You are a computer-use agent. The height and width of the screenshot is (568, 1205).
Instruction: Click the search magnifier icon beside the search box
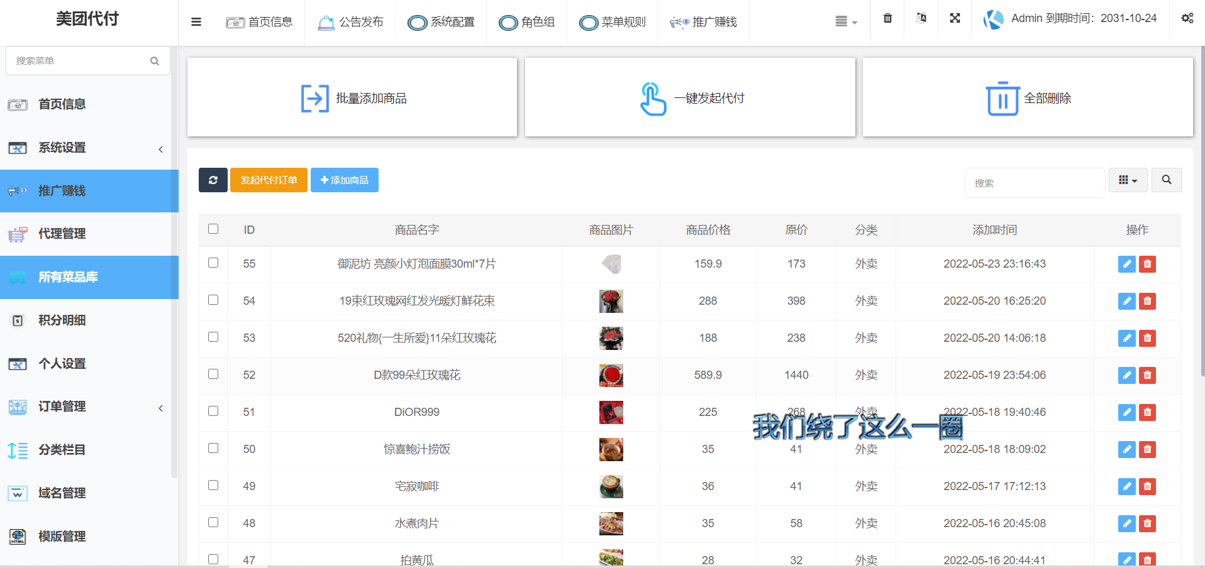tap(1167, 180)
